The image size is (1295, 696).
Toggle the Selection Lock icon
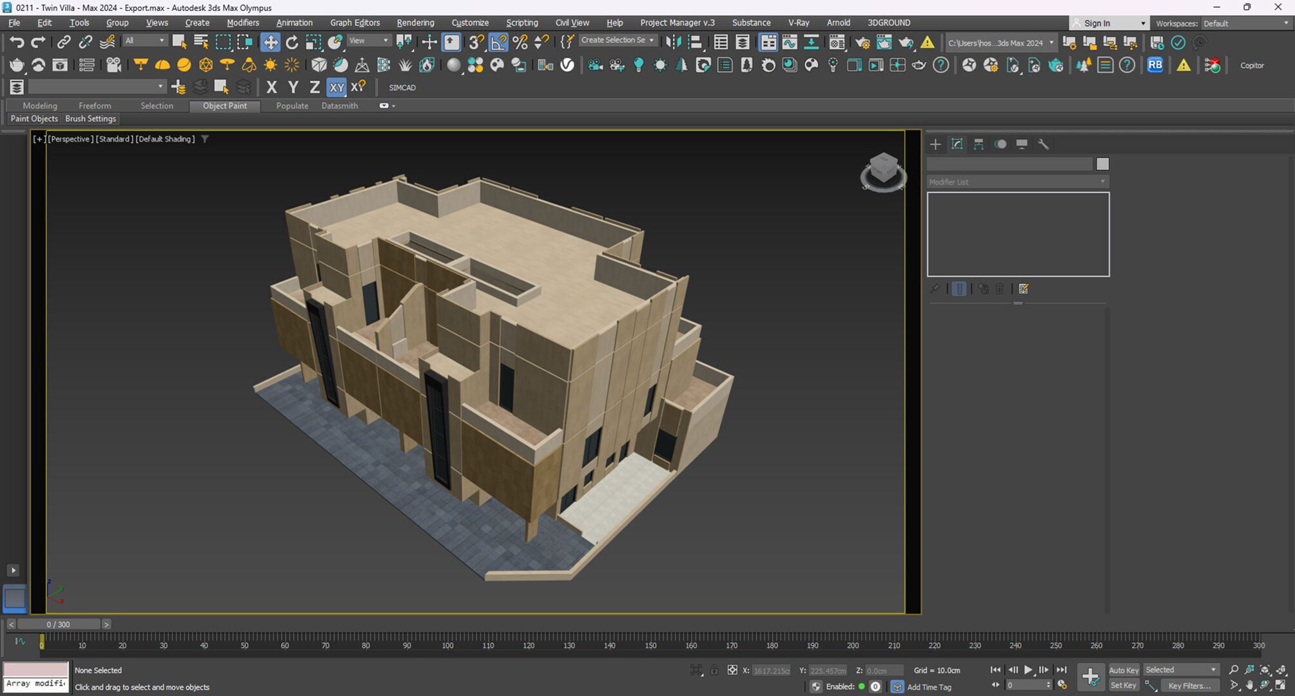click(714, 670)
